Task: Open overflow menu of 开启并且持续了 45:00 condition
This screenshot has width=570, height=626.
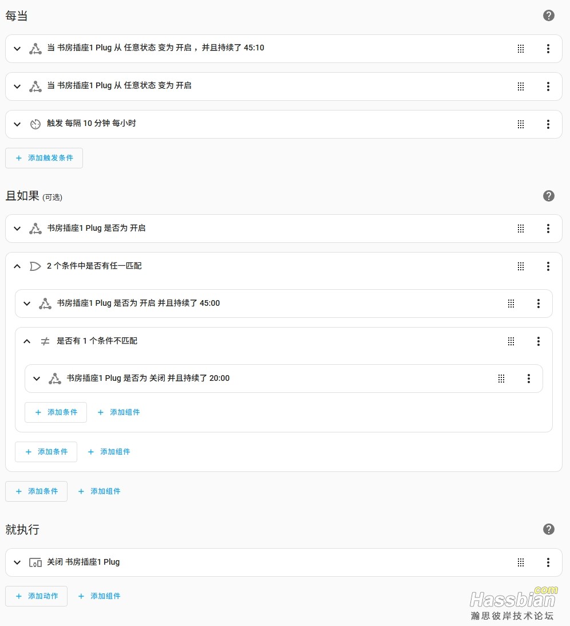Action: (x=538, y=304)
